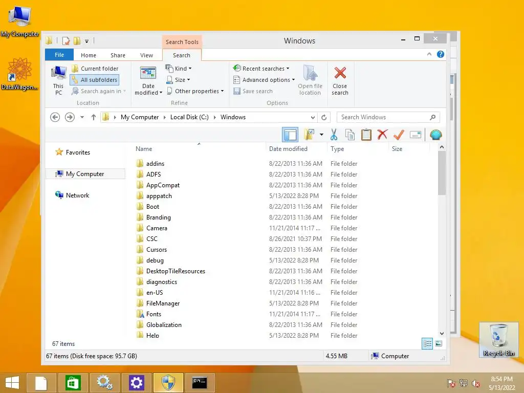524x393 pixels.
Task: Select the AppCompat folder row
Action: (x=247, y=185)
